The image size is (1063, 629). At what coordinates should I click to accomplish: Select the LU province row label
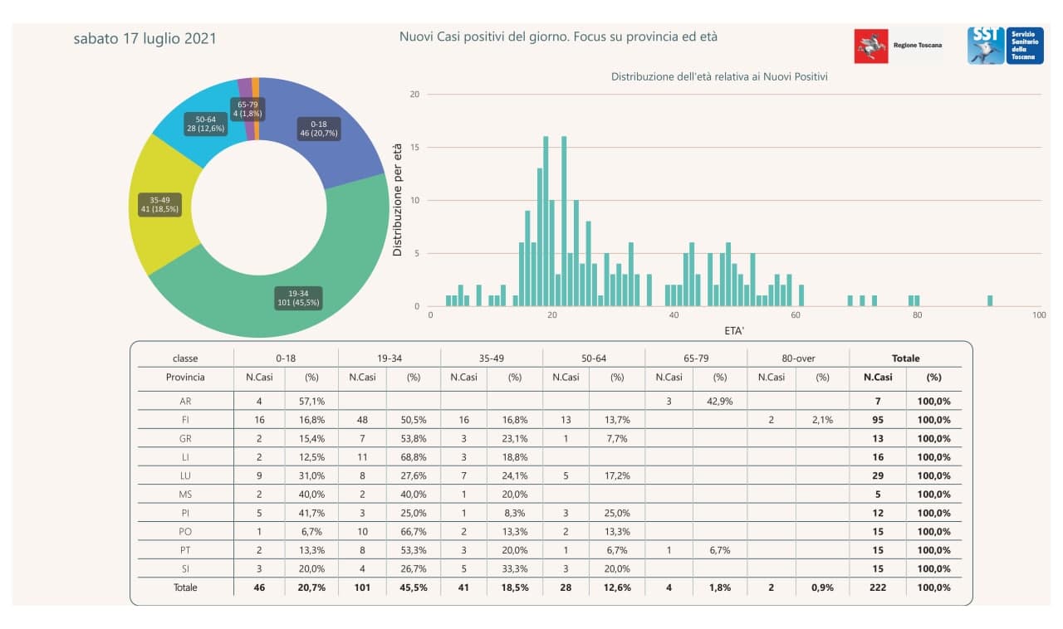click(x=185, y=475)
